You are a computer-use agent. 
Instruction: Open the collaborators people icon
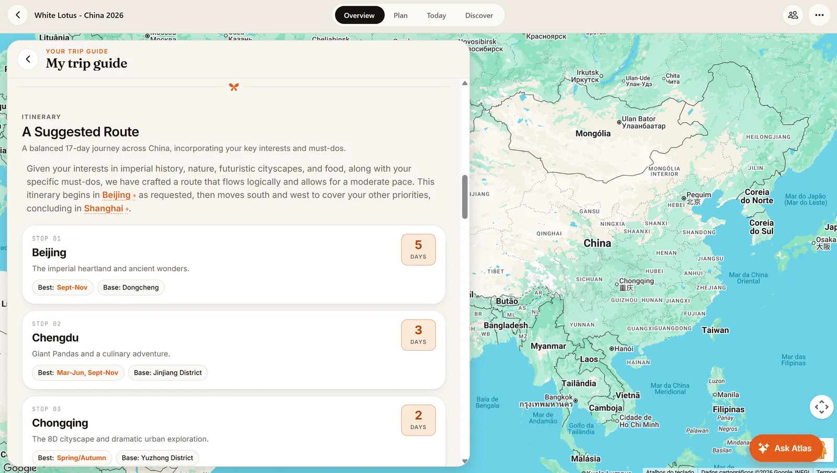pyautogui.click(x=793, y=15)
